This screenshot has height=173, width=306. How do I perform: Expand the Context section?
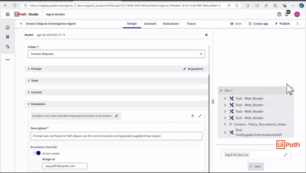coord(28,92)
